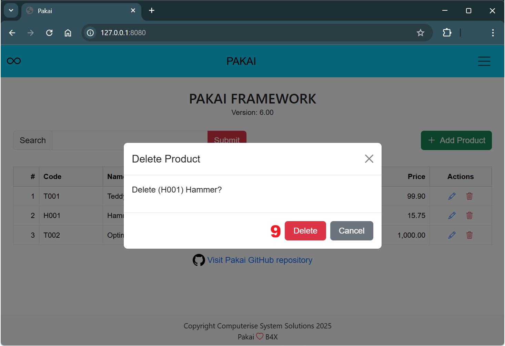The width and height of the screenshot is (505, 346).
Task: Click the Delete Product dialog title
Action: coord(166,159)
